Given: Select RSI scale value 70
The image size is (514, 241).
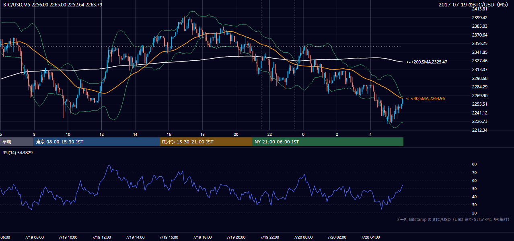Looking at the screenshot, I should tap(474, 172).
